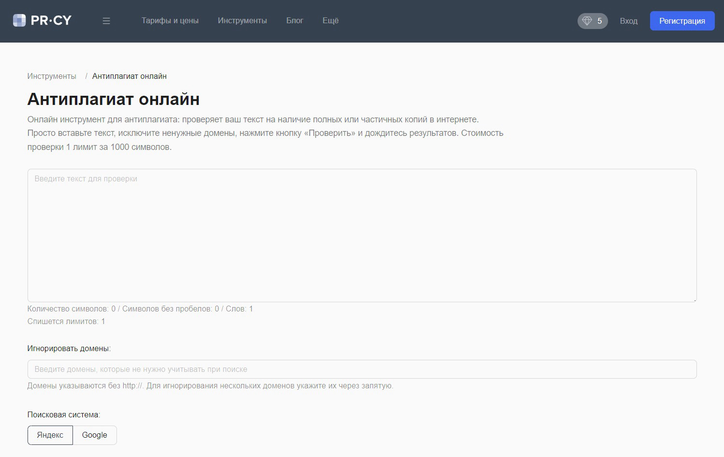Open the Инструменты top menu item
This screenshot has height=457, width=724.
[242, 21]
